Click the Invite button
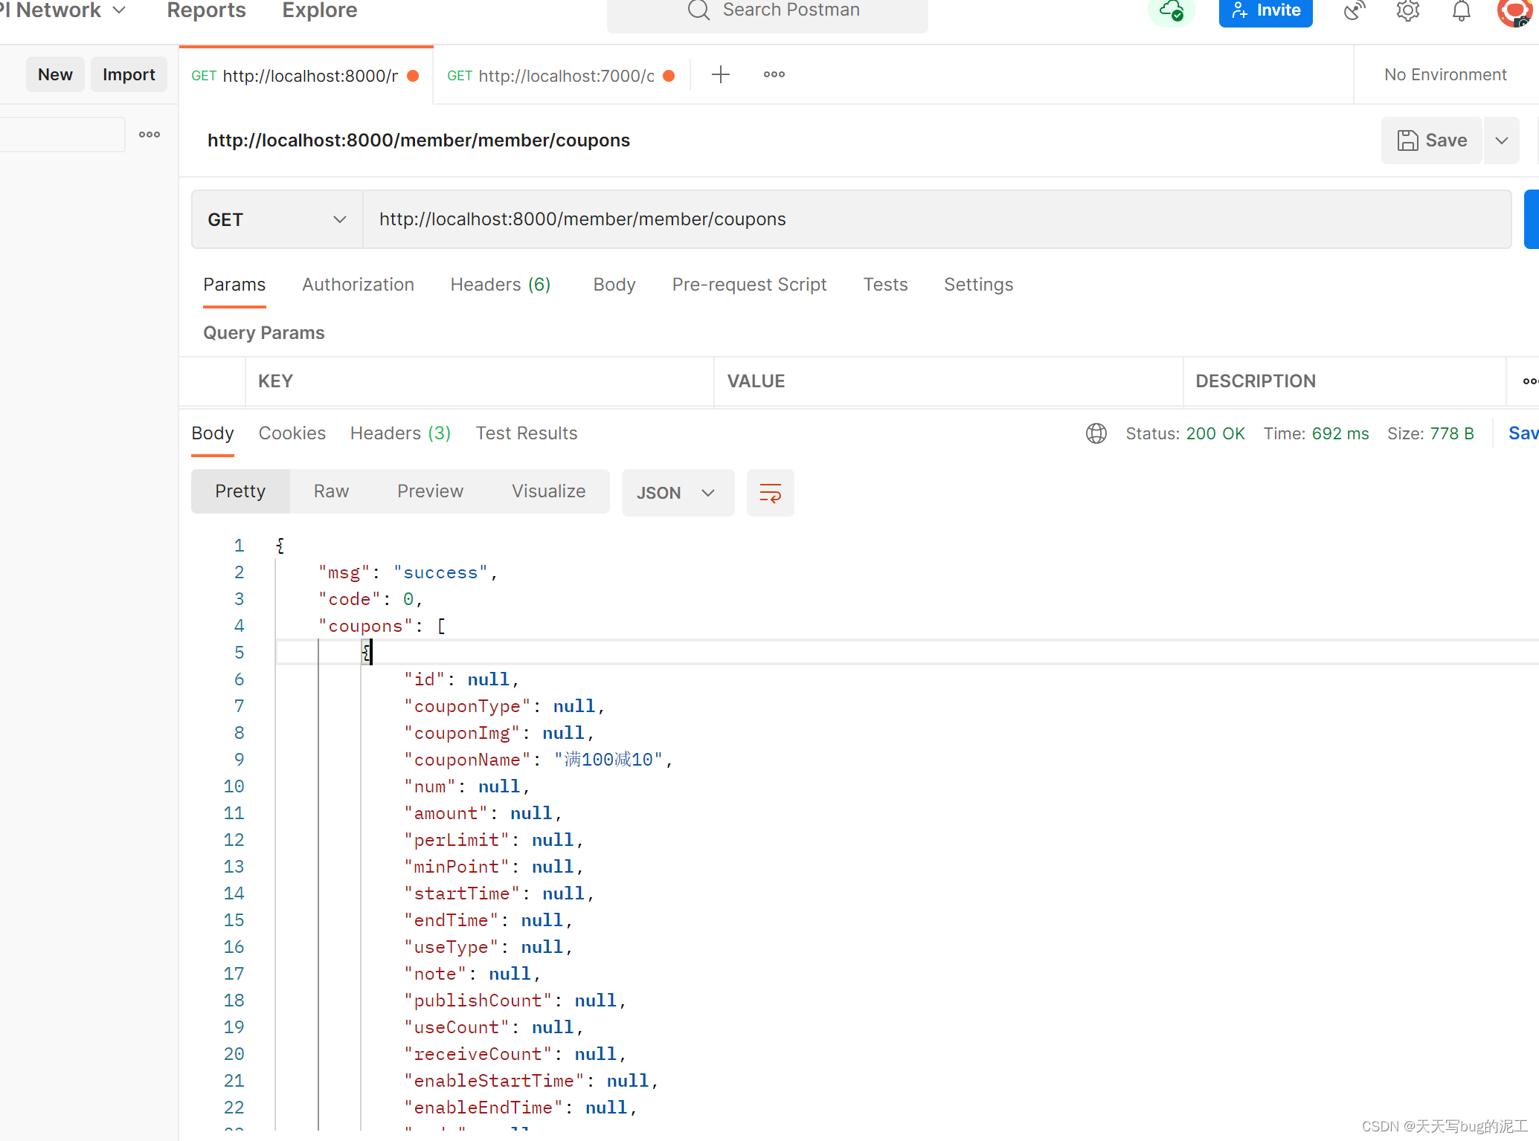Screen dimensions: 1539x1141 click(x=1265, y=11)
